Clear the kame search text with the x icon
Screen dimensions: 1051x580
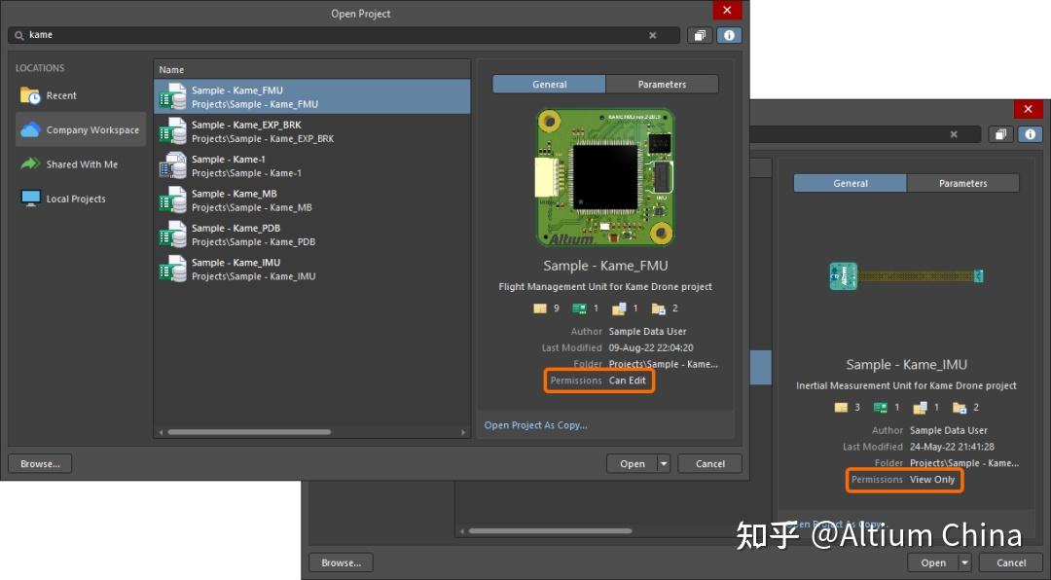click(652, 35)
